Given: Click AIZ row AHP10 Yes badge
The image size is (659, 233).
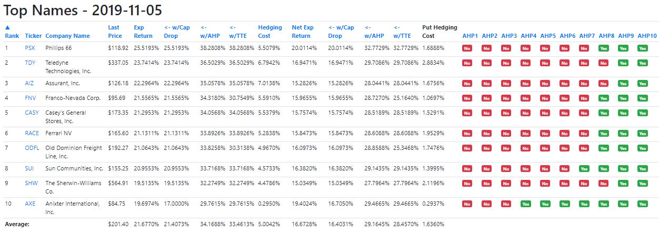Looking at the screenshot, I should [643, 84].
